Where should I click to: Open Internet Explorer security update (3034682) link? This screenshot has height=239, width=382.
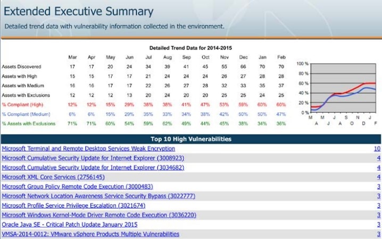pyautogui.click(x=93, y=168)
